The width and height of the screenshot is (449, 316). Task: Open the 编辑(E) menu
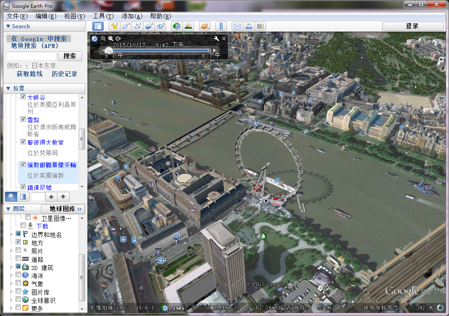coord(46,16)
